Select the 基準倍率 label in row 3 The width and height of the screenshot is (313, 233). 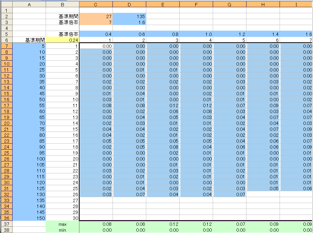point(68,22)
